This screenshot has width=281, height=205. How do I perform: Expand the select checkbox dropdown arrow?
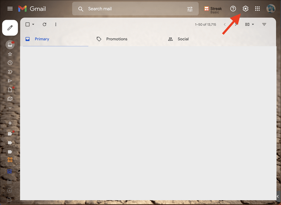tap(33, 24)
